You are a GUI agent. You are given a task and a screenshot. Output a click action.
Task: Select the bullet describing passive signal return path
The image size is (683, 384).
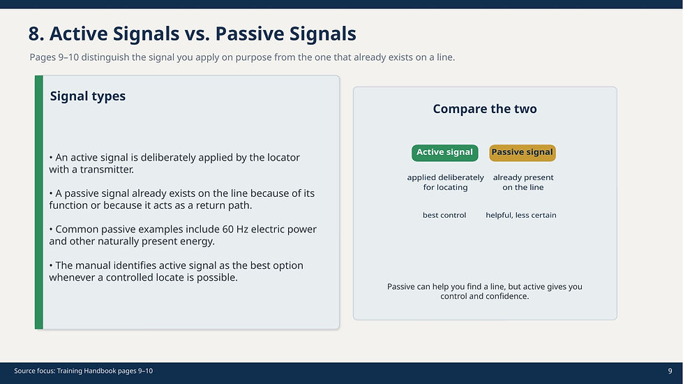point(181,199)
